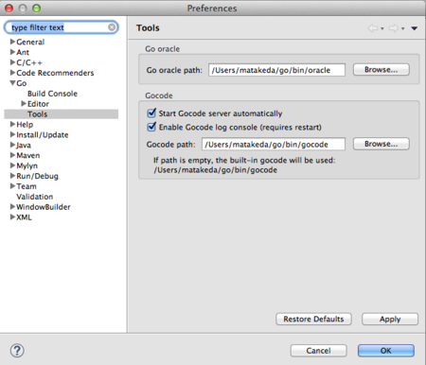Image resolution: width=426 pixels, height=365 pixels.
Task: Expand the XML tree node
Action: click(12, 217)
